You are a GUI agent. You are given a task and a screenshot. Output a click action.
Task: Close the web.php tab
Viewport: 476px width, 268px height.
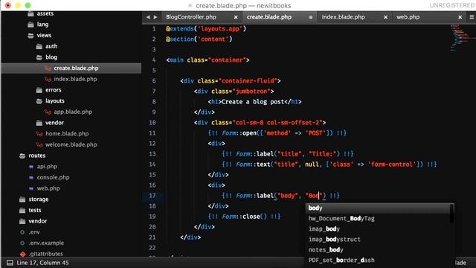(460, 17)
